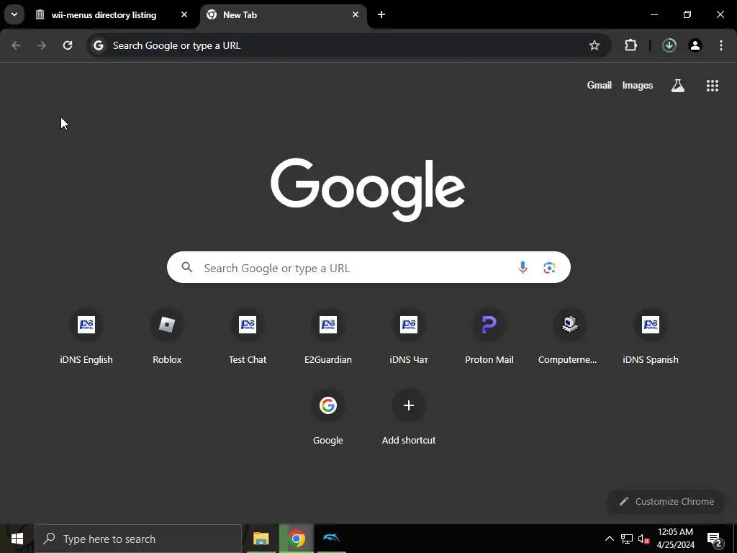Click the browser forward arrow
This screenshot has width=737, height=553.
(x=42, y=45)
